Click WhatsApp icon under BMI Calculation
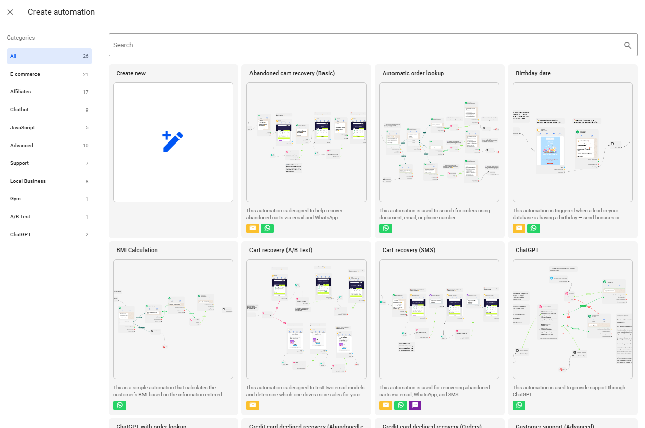This screenshot has height=428, width=645. (x=120, y=405)
